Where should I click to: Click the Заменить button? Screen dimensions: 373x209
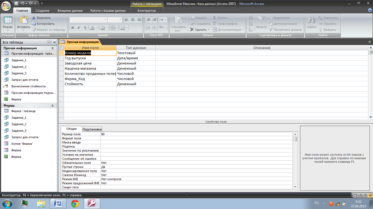coord(328,18)
